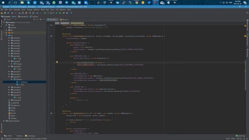Click the Project Structure toolbar icon

tap(67, 13)
